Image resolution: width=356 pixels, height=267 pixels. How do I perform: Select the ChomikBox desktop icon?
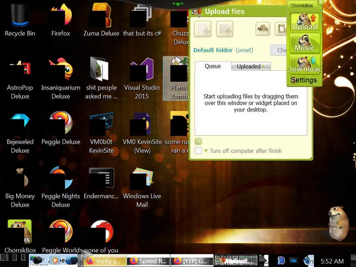[x=20, y=236]
